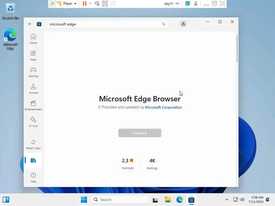Click the volume speaker icon in tray
The image size is (275, 206).
242,200
